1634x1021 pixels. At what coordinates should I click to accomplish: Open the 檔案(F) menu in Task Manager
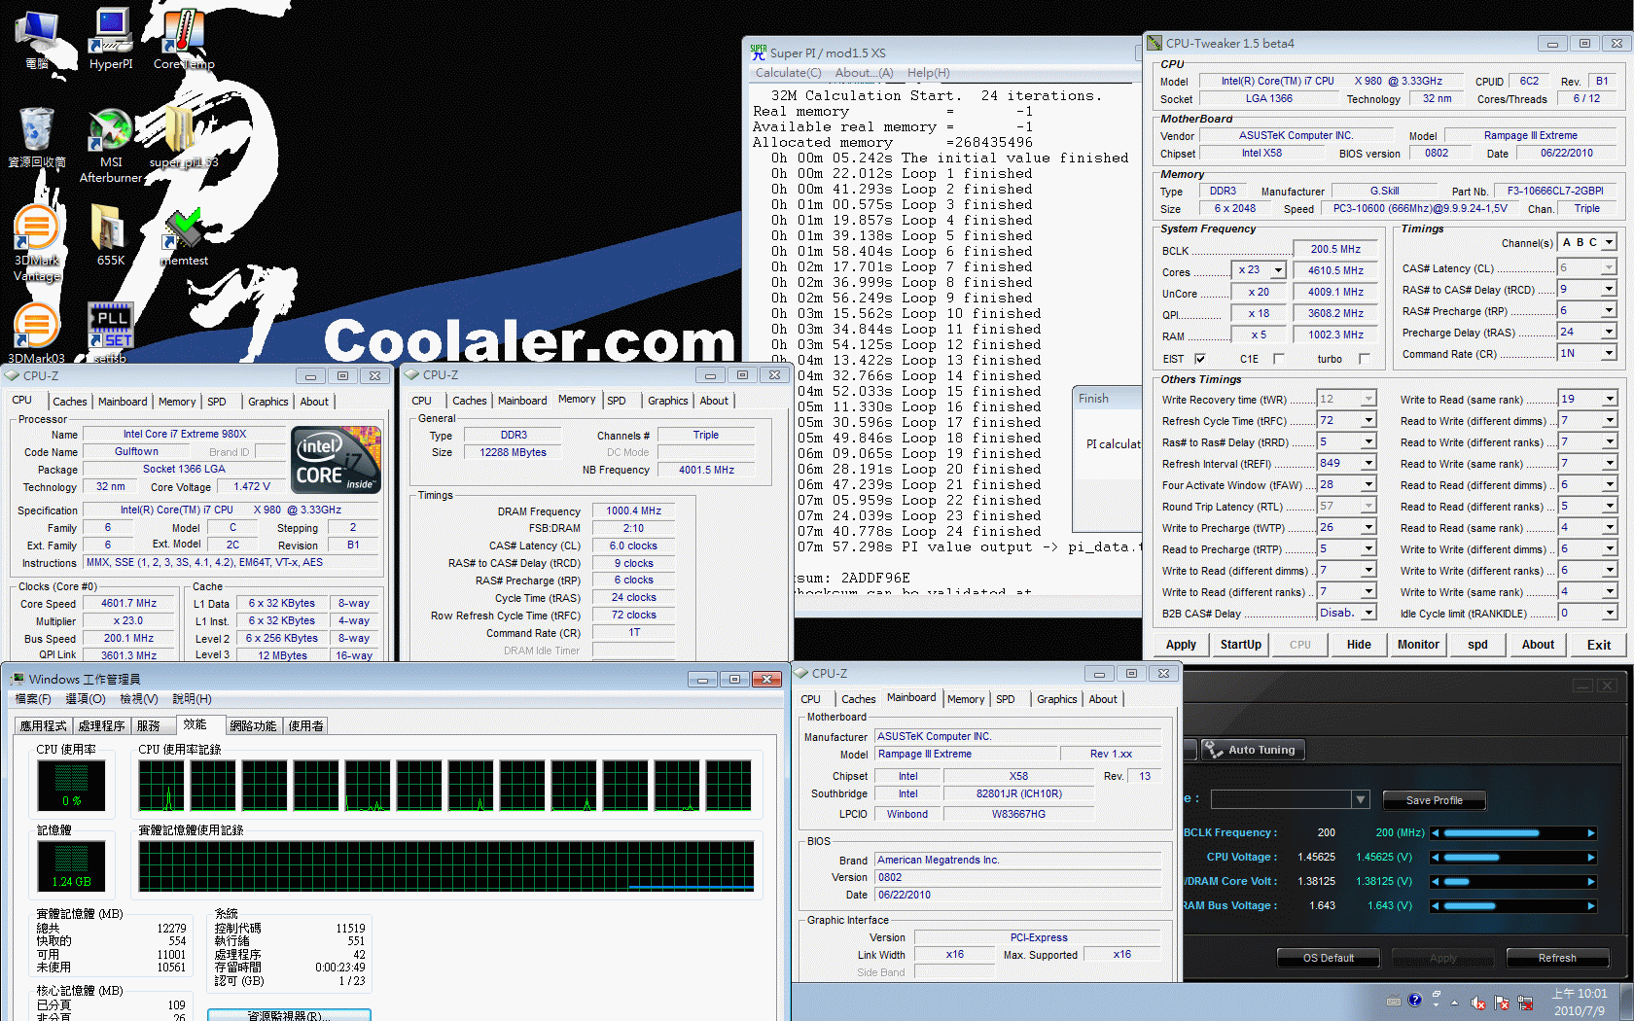pyautogui.click(x=33, y=699)
